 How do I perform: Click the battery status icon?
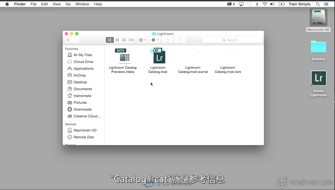point(281,4)
